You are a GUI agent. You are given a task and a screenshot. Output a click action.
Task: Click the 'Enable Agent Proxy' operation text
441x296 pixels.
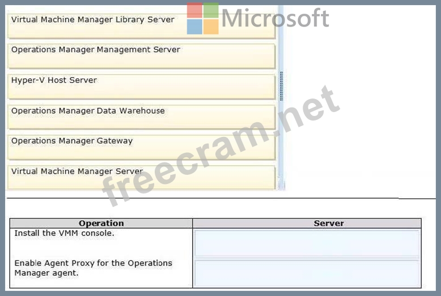[93, 268]
